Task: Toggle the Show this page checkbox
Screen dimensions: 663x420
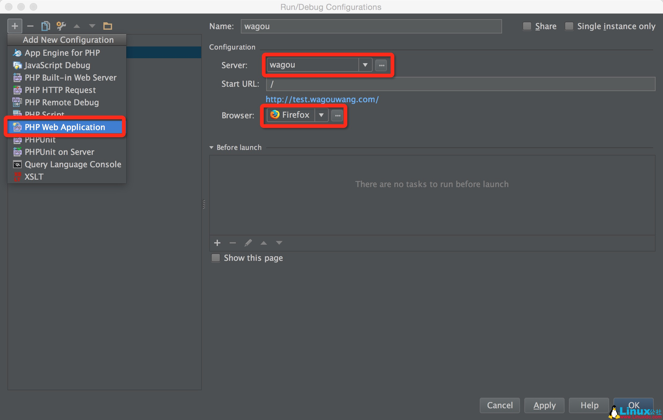Action: coord(216,258)
